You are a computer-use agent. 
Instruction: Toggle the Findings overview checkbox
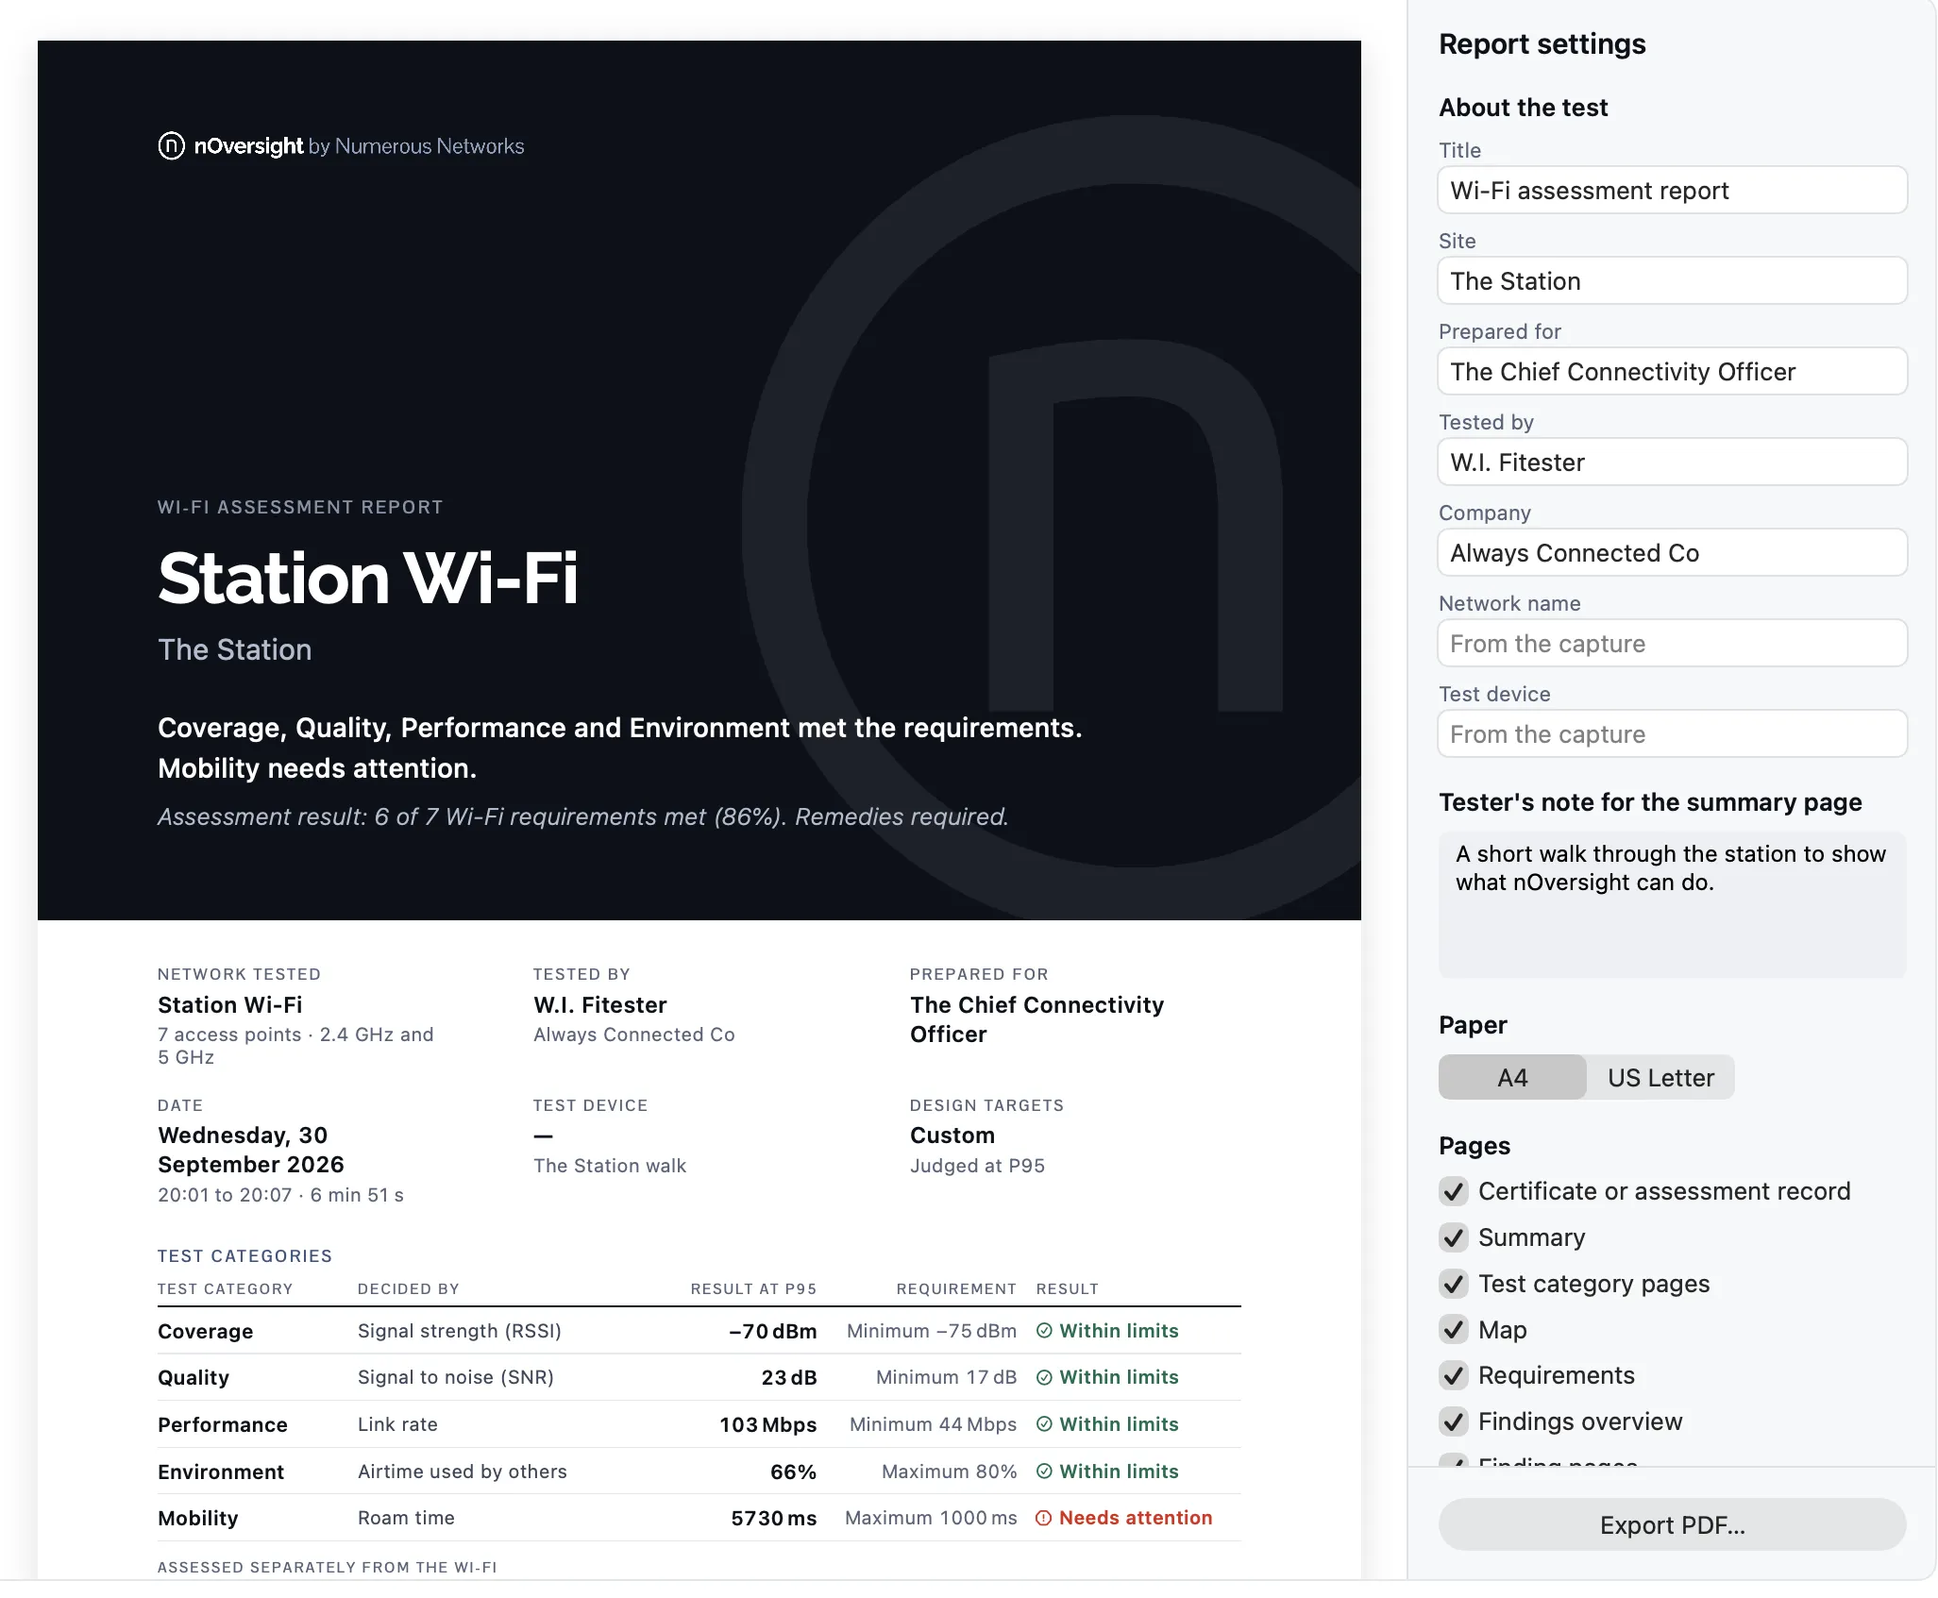tap(1454, 1421)
